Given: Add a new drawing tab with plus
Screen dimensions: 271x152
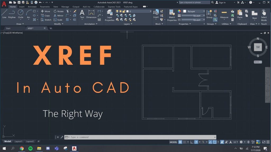Looking at the screenshot, I should (51, 28).
